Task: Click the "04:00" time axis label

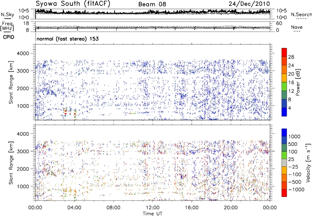Action: click(74, 208)
